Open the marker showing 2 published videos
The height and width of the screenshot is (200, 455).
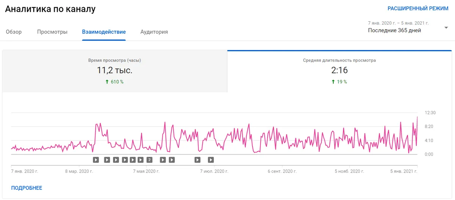[x=149, y=160]
